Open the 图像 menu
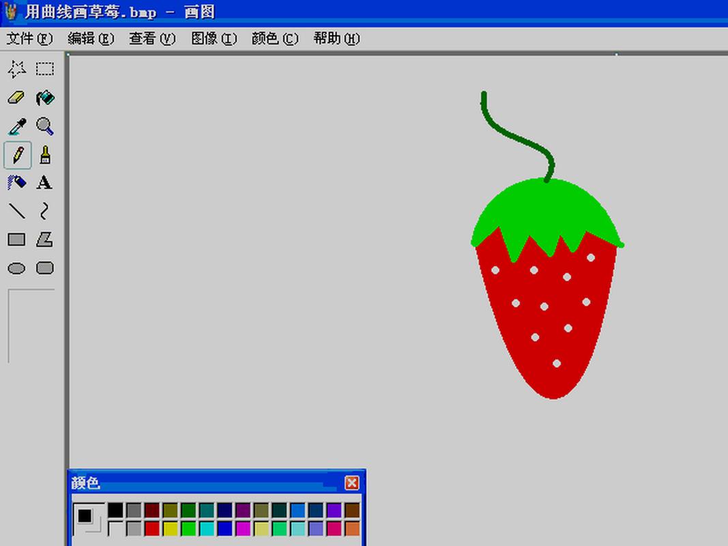This screenshot has height=546, width=728. (214, 39)
